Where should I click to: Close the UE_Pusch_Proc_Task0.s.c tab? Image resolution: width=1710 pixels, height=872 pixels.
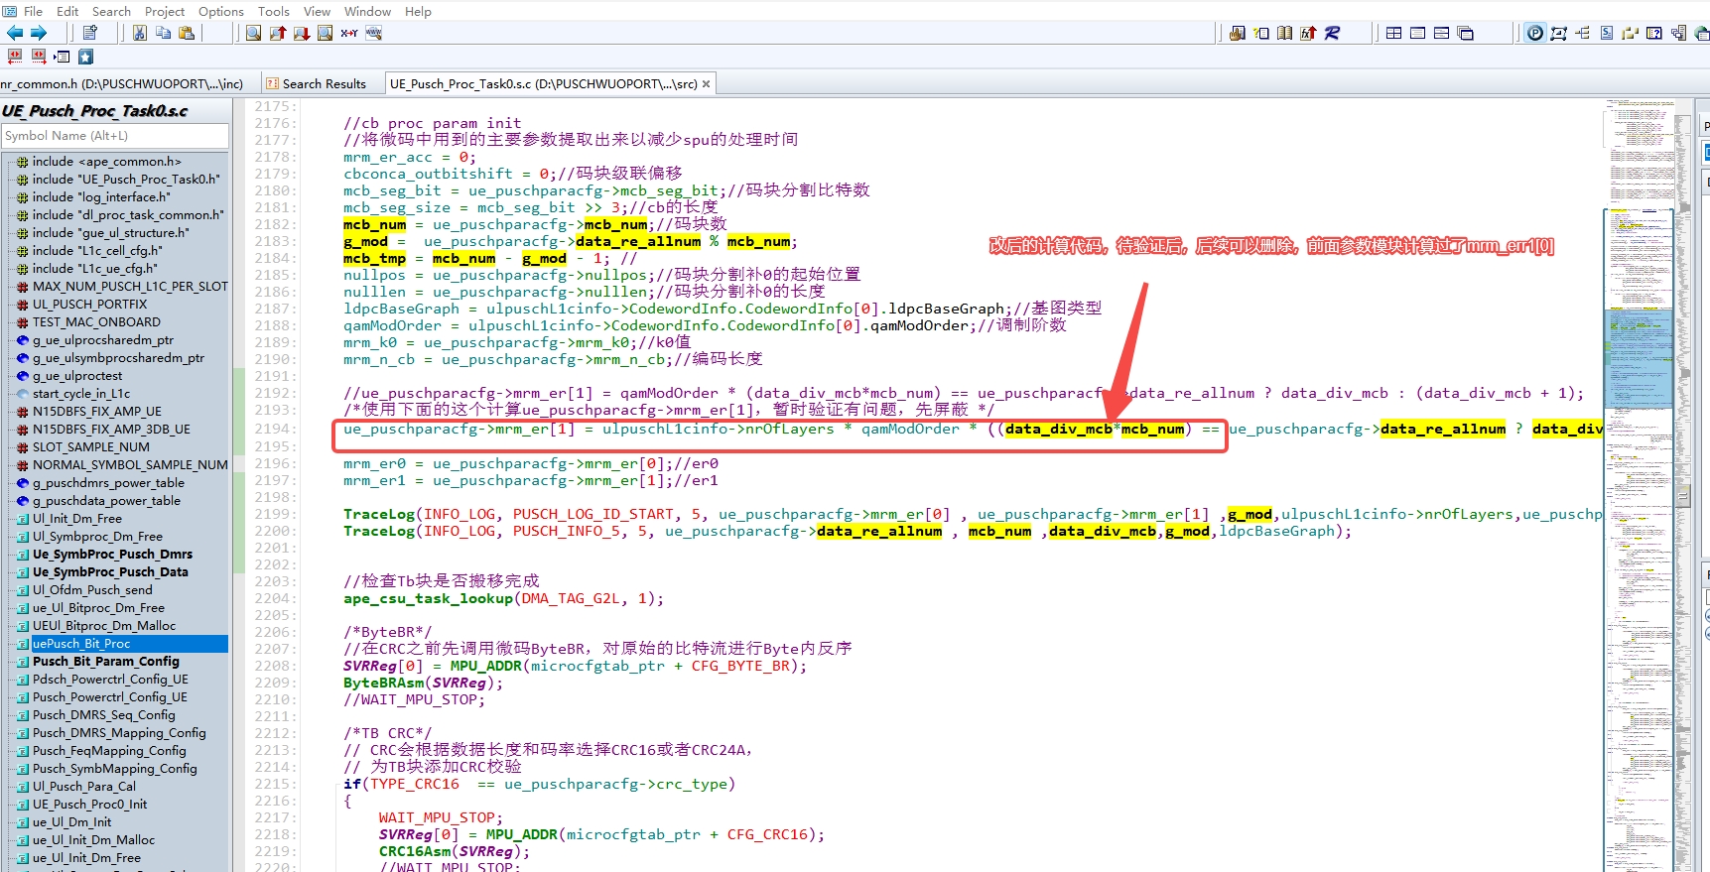pos(706,84)
